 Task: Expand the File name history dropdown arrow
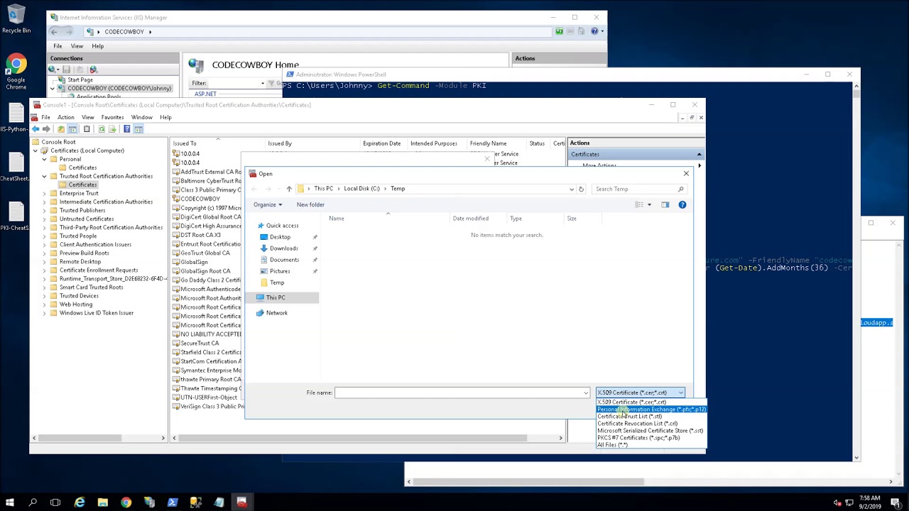click(586, 392)
